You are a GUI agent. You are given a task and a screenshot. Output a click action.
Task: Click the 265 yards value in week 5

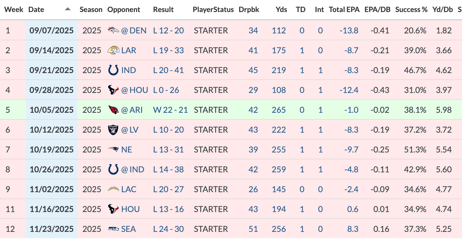279,110
